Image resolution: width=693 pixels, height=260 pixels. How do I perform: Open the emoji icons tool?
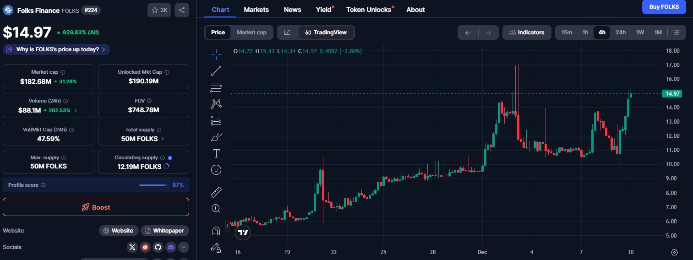click(x=216, y=170)
